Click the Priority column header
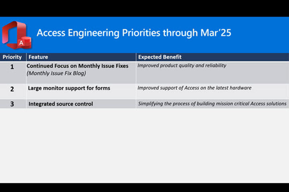 pyautogui.click(x=12, y=57)
